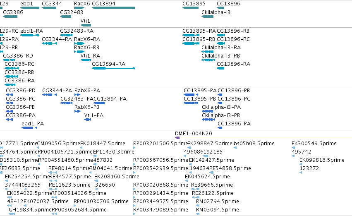Open the RabX6-RB transcript label

point(86,47)
